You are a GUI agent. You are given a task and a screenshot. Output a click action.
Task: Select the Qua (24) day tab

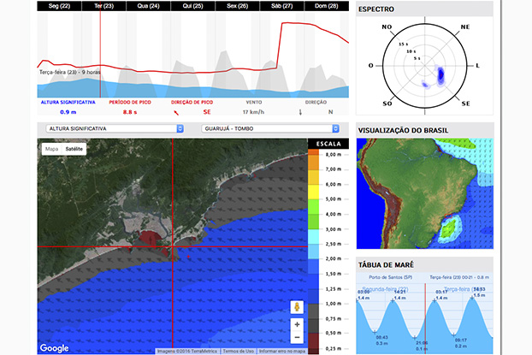click(x=148, y=6)
